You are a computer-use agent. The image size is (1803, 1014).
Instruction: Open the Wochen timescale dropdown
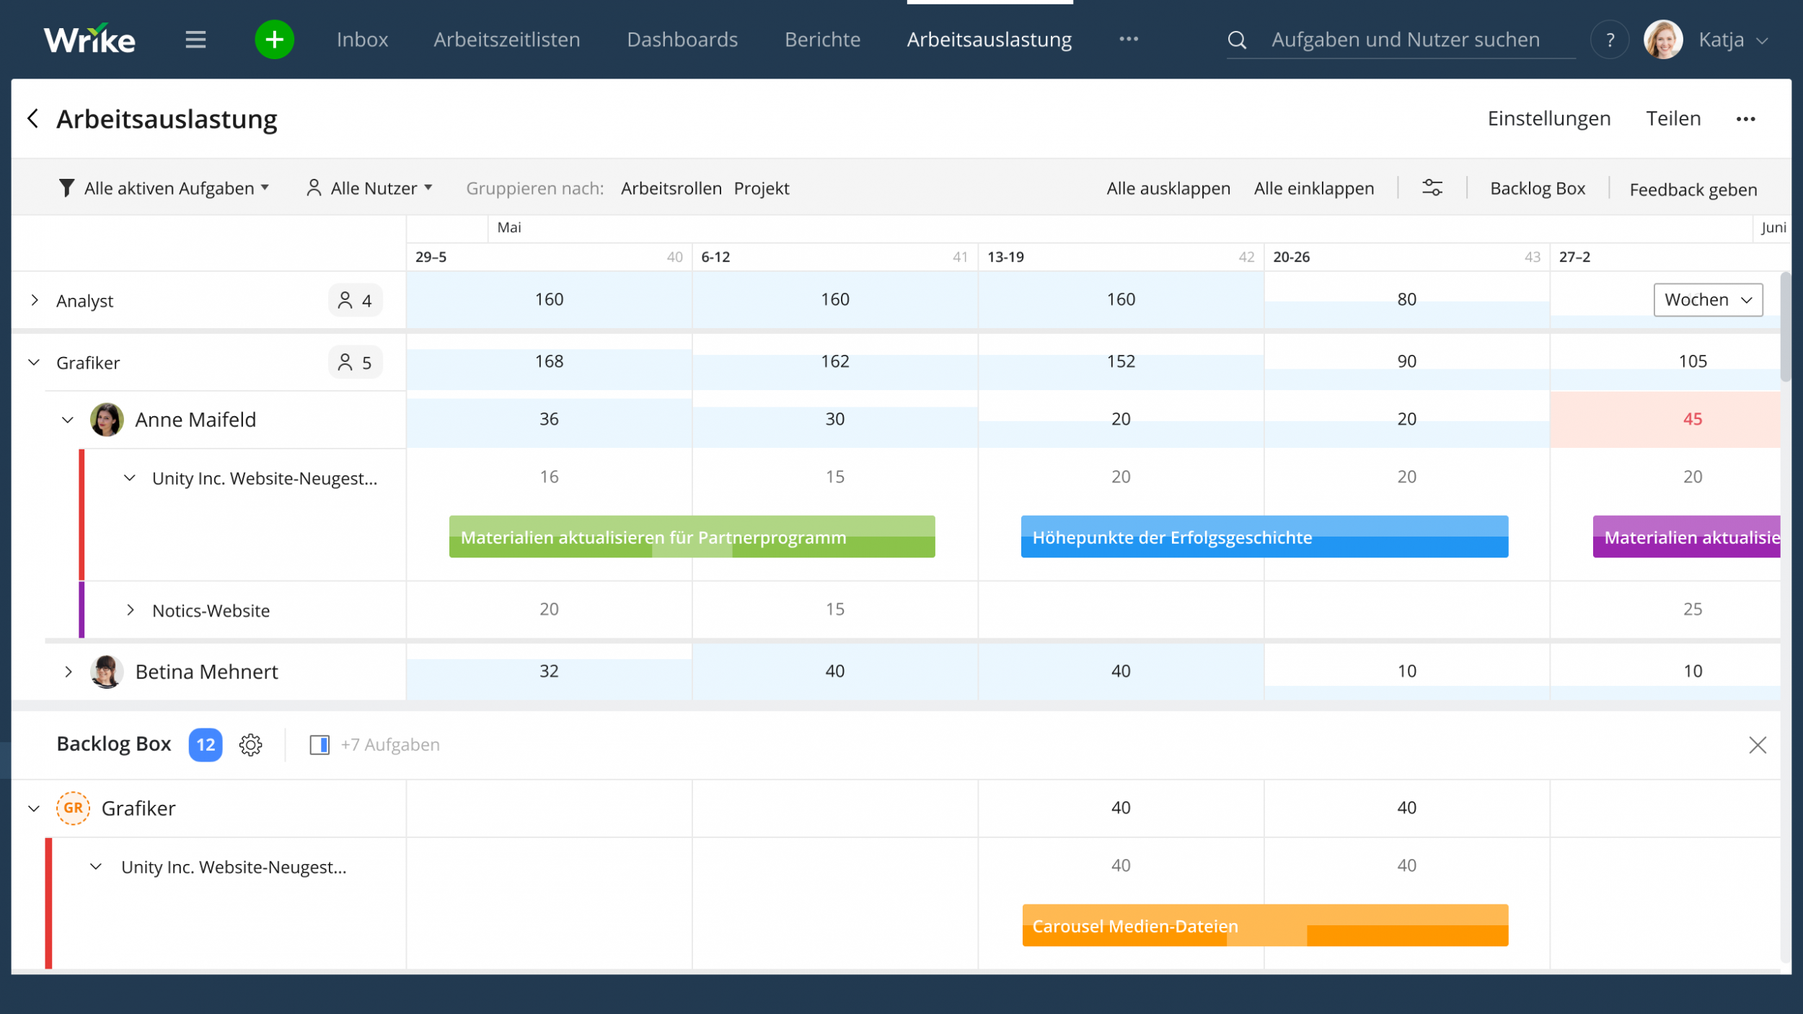[1708, 299]
